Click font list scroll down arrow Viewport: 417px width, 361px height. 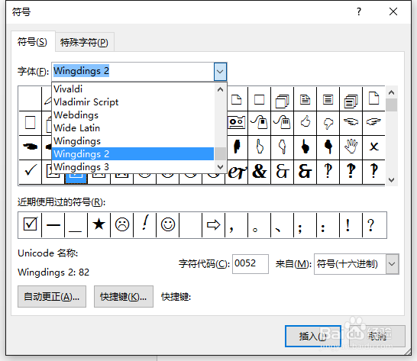(x=220, y=167)
